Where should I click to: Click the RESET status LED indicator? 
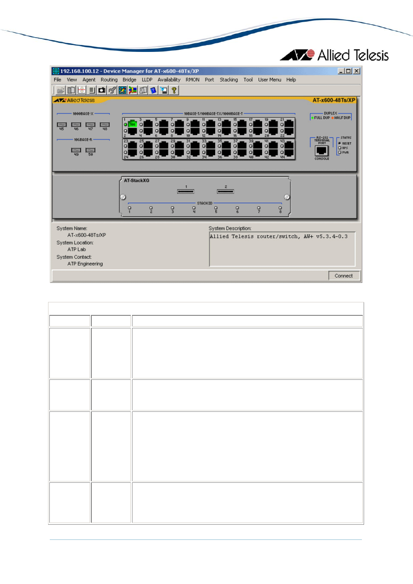click(x=340, y=143)
